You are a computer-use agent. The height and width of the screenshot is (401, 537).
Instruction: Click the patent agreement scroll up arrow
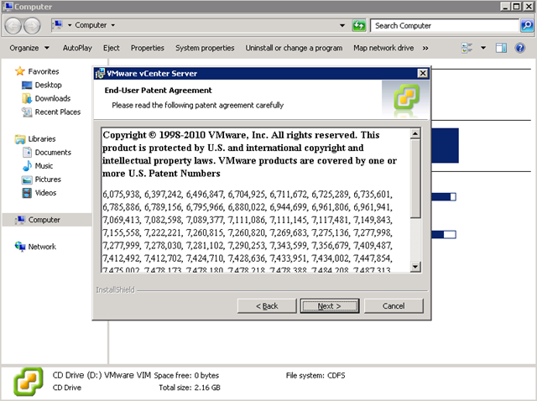click(x=415, y=133)
